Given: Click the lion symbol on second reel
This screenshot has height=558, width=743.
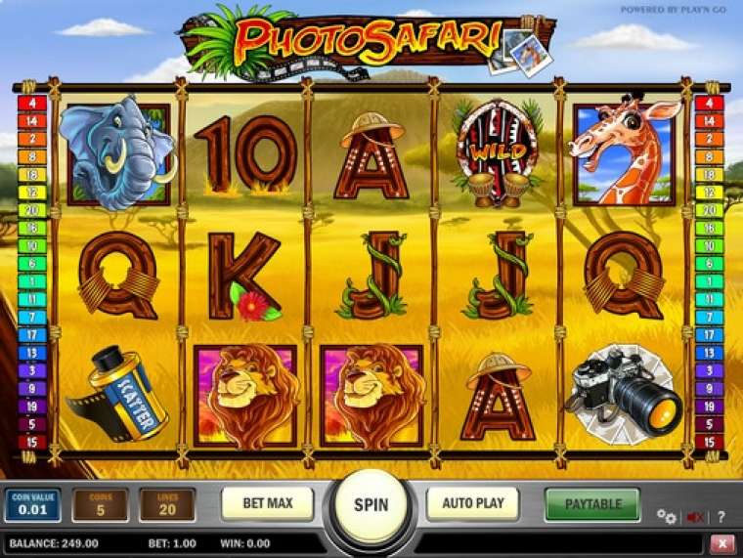Looking at the screenshot, I should tap(245, 396).
